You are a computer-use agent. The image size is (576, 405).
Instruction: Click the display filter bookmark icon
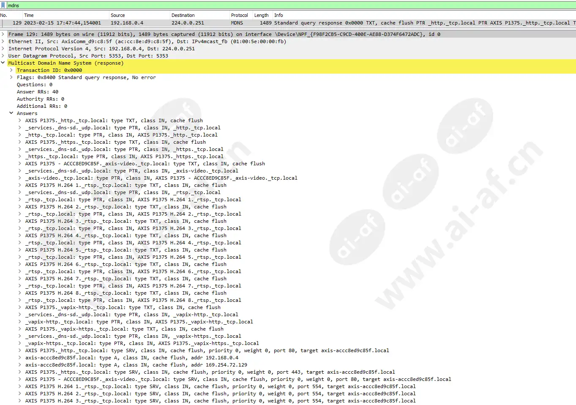click(3, 5)
